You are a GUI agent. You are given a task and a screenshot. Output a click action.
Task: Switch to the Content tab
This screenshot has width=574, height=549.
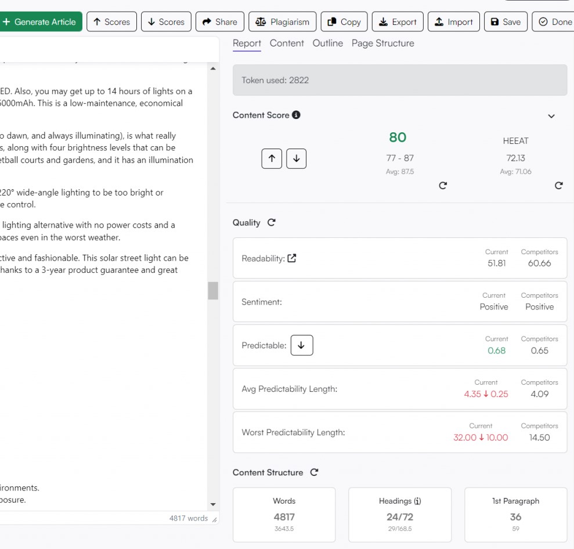pos(287,43)
